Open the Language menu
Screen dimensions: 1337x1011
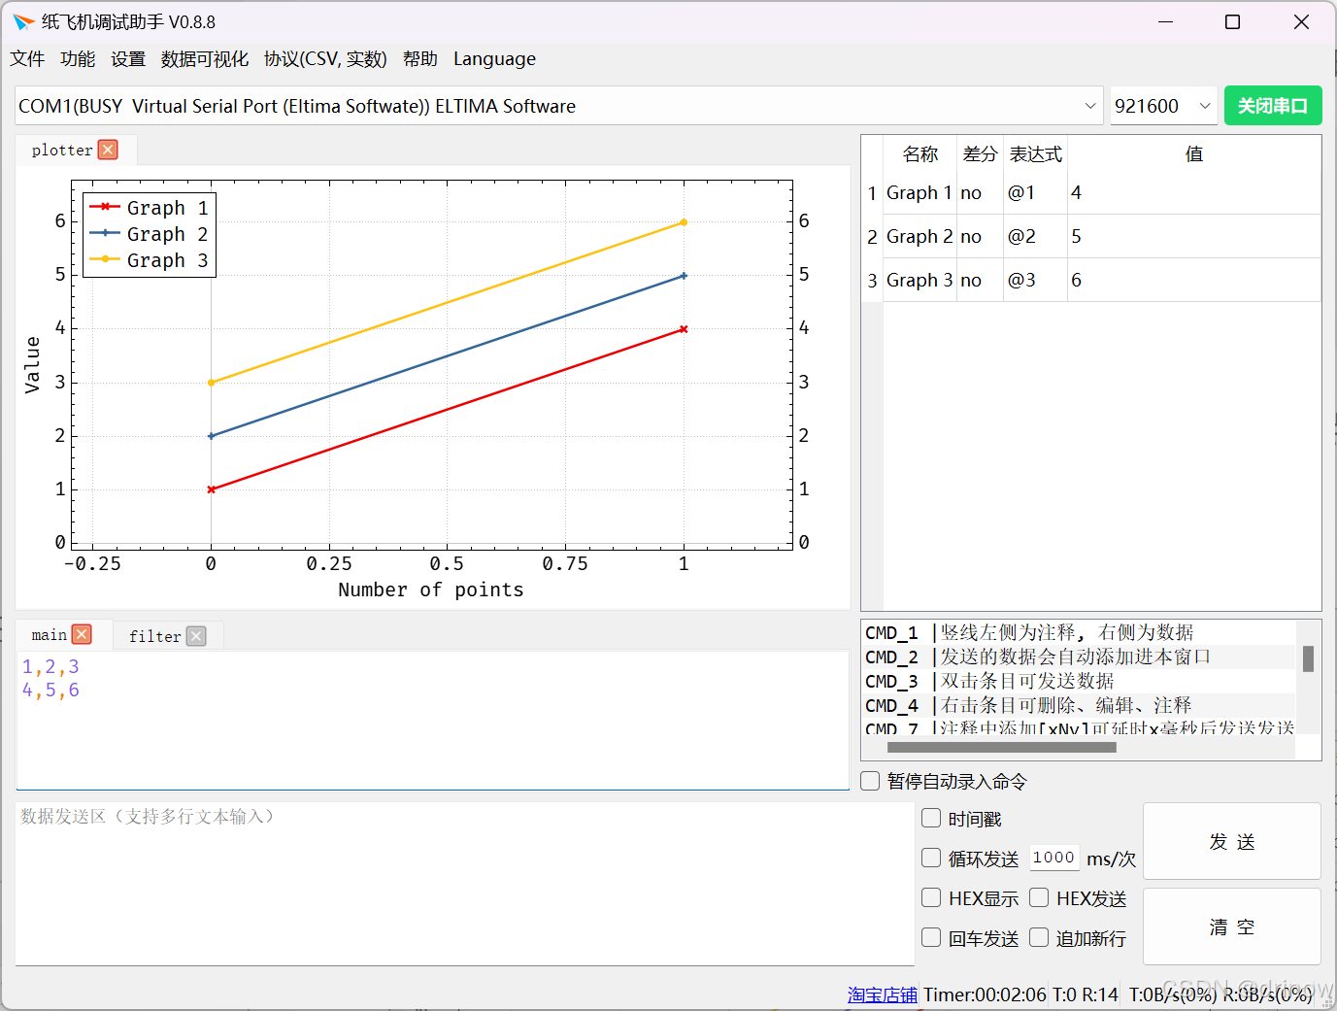[494, 59]
